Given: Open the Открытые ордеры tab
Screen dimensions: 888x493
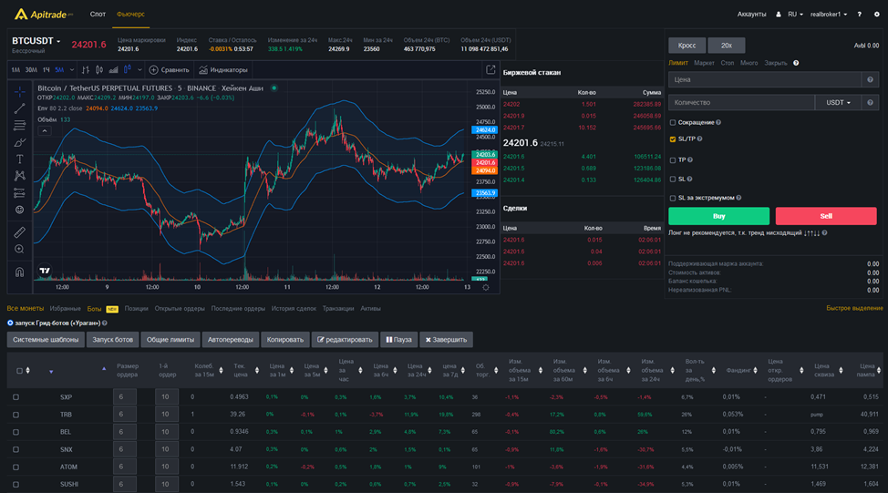Looking at the screenshot, I should [x=180, y=309].
